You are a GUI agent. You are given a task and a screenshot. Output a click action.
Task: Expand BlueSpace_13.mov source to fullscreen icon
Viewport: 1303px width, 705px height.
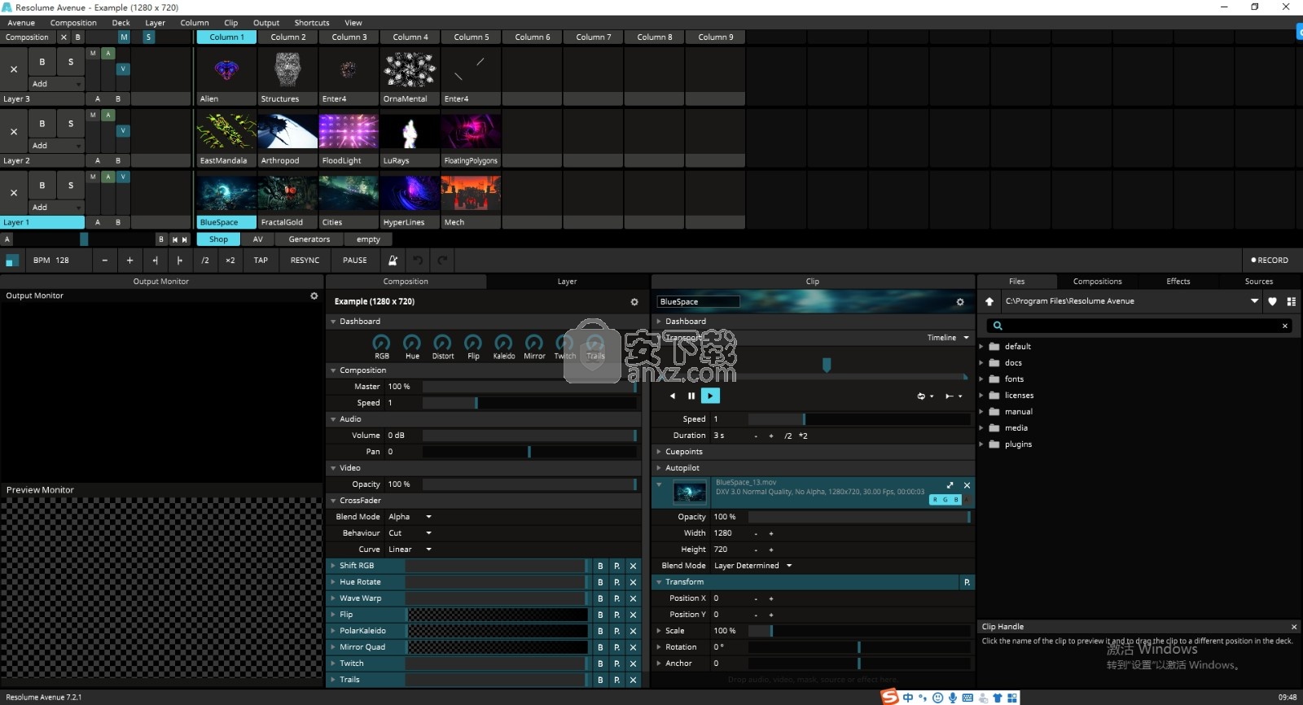click(950, 485)
